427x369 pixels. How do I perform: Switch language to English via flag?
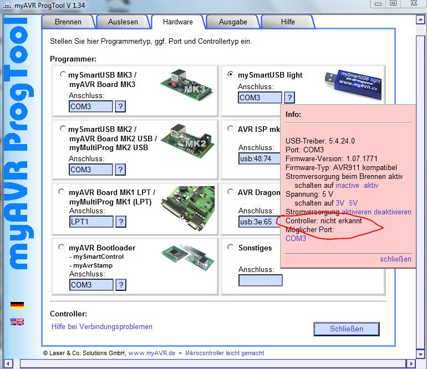point(17,322)
